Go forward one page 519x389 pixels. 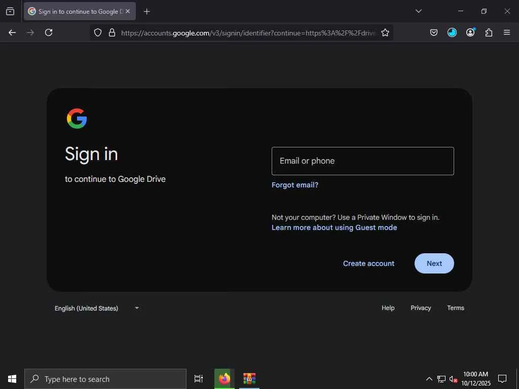tap(30, 32)
